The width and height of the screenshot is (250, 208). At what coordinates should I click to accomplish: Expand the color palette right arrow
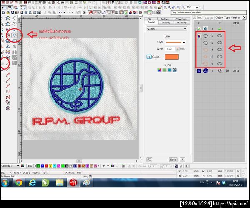pos(98,166)
